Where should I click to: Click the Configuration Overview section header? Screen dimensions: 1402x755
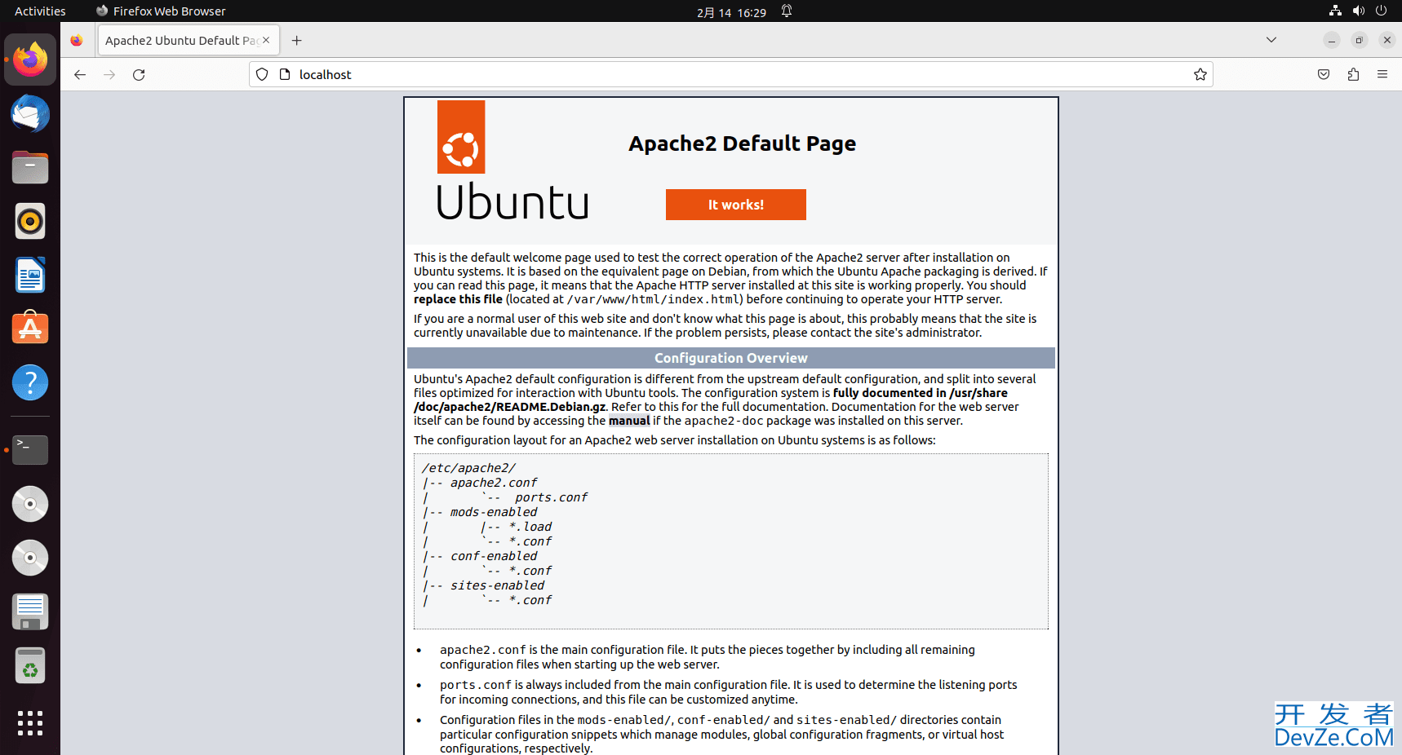[731, 358]
